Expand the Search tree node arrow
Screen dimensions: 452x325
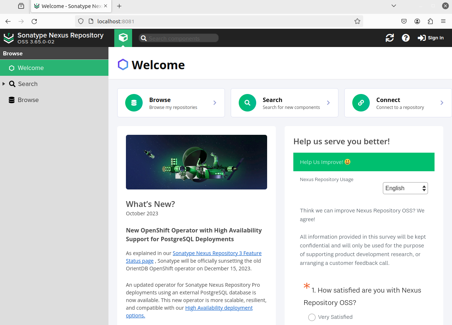4,84
